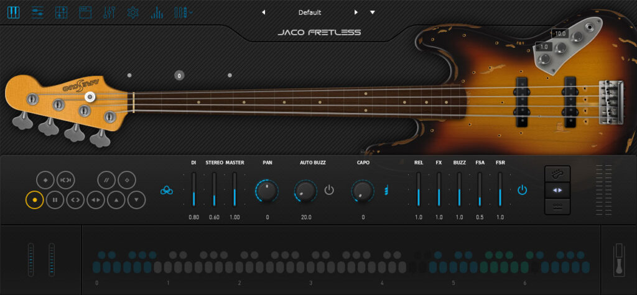Click the capo position marker showing 0
Image resolution: width=637 pixels, height=295 pixels.
click(179, 75)
